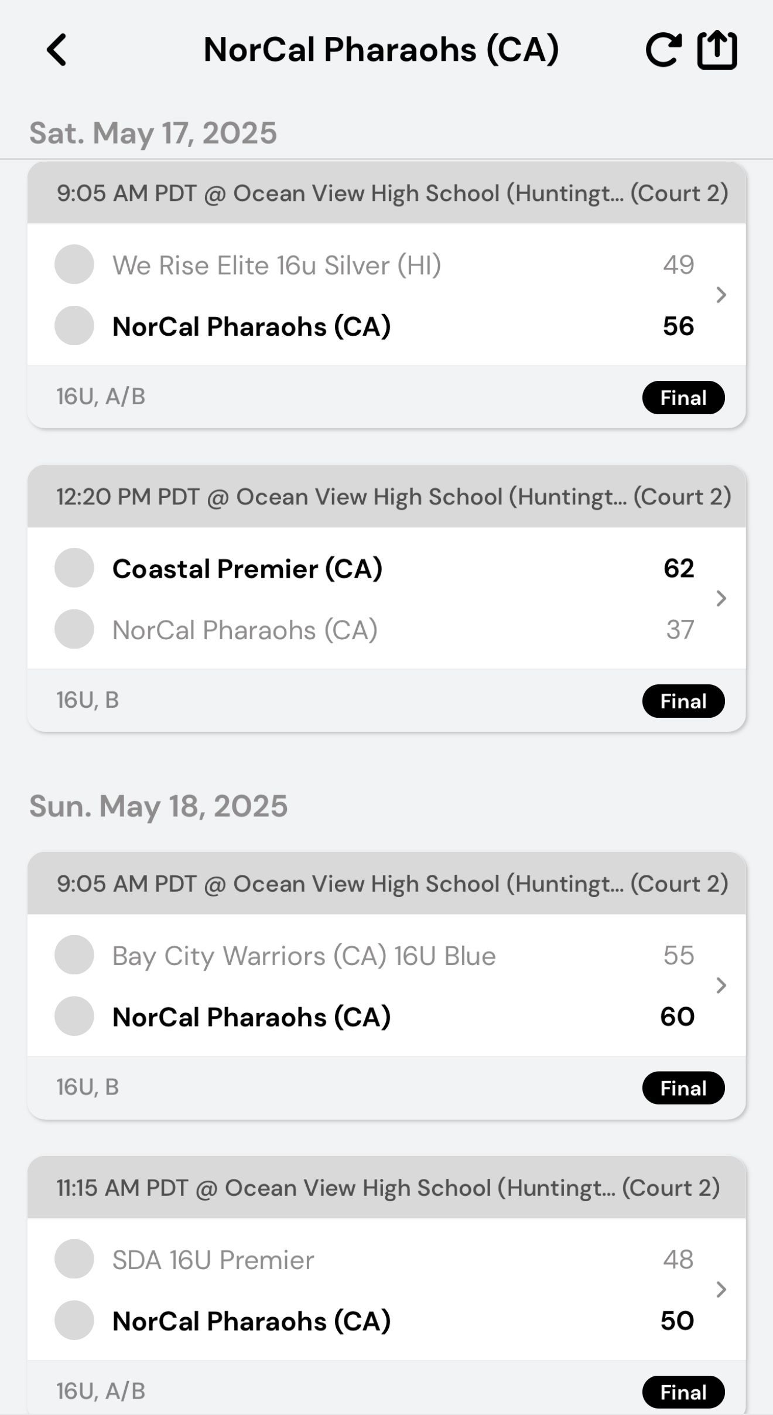Tap NorCal Pharaohs logo in 56-point game
The height and width of the screenshot is (1415, 773).
coord(74,326)
